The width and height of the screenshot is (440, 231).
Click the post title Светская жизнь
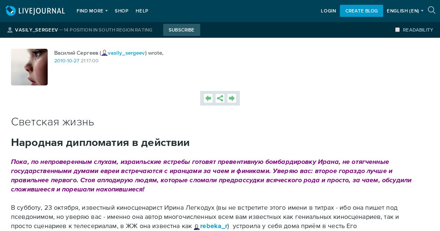tap(52, 122)
